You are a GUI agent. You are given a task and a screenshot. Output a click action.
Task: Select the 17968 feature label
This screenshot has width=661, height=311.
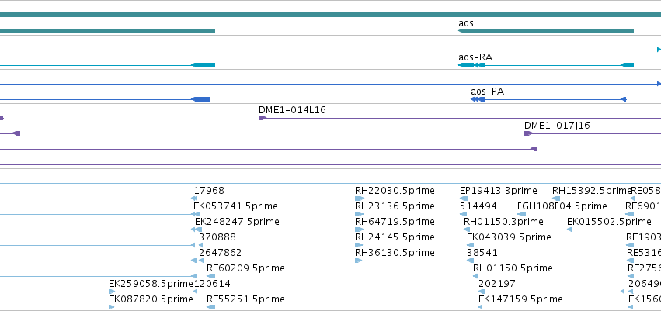point(209,191)
